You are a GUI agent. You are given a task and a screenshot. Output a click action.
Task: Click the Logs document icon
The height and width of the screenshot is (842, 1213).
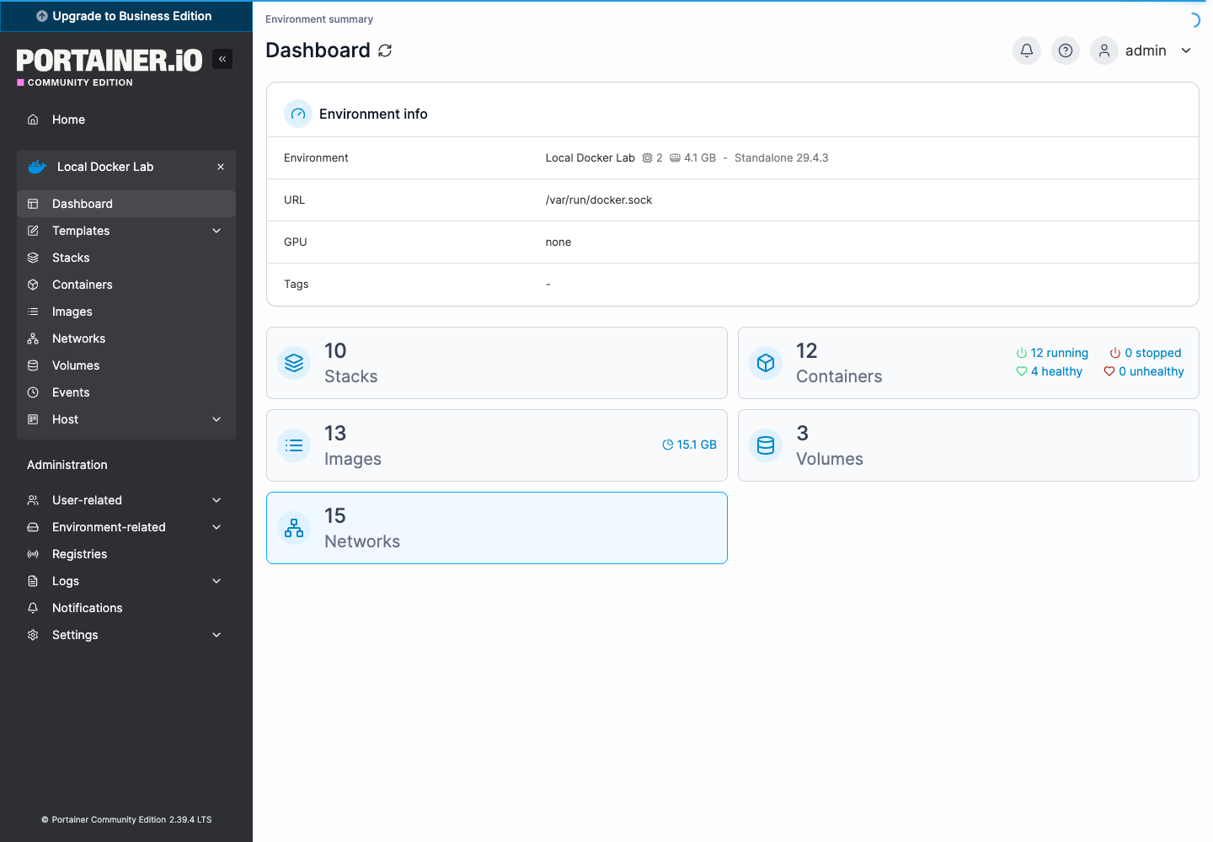(33, 581)
